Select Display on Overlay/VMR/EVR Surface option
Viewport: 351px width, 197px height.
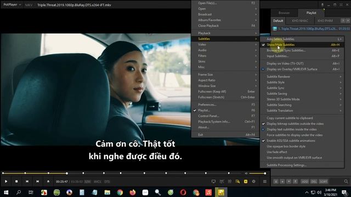302,69
